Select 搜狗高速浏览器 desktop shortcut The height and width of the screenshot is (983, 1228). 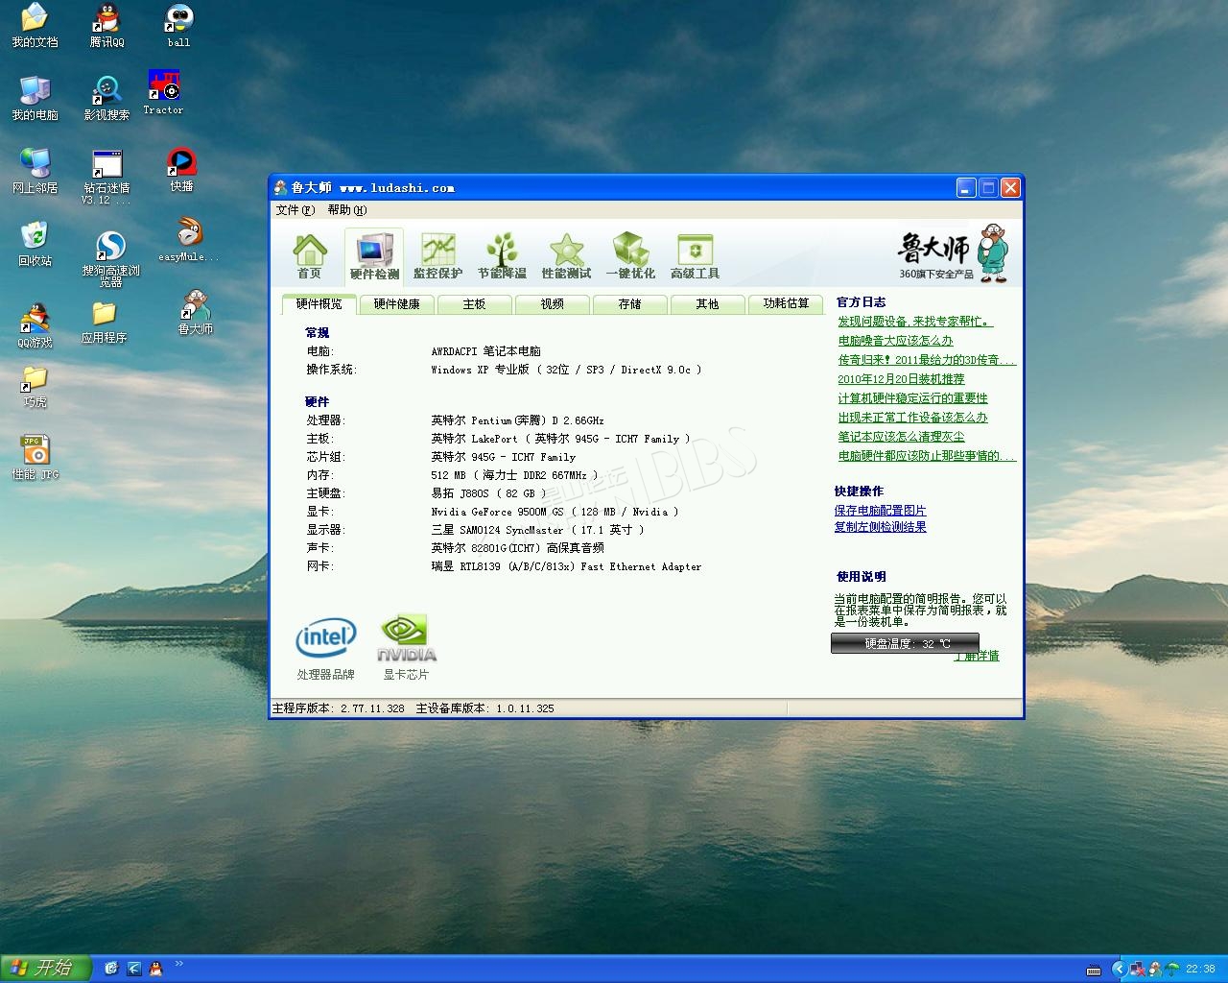pos(110,259)
